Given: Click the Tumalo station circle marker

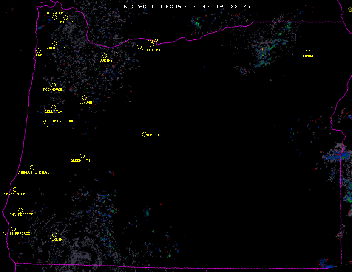Looking at the screenshot, I should (144, 135).
